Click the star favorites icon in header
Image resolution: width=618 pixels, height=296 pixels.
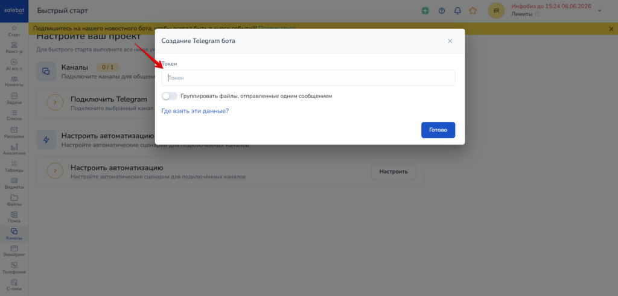click(x=473, y=11)
